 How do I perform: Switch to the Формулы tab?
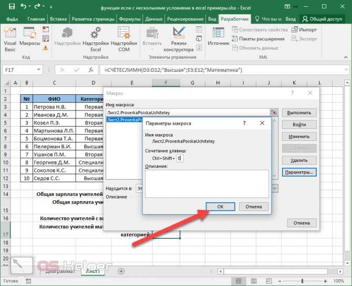tap(130, 19)
